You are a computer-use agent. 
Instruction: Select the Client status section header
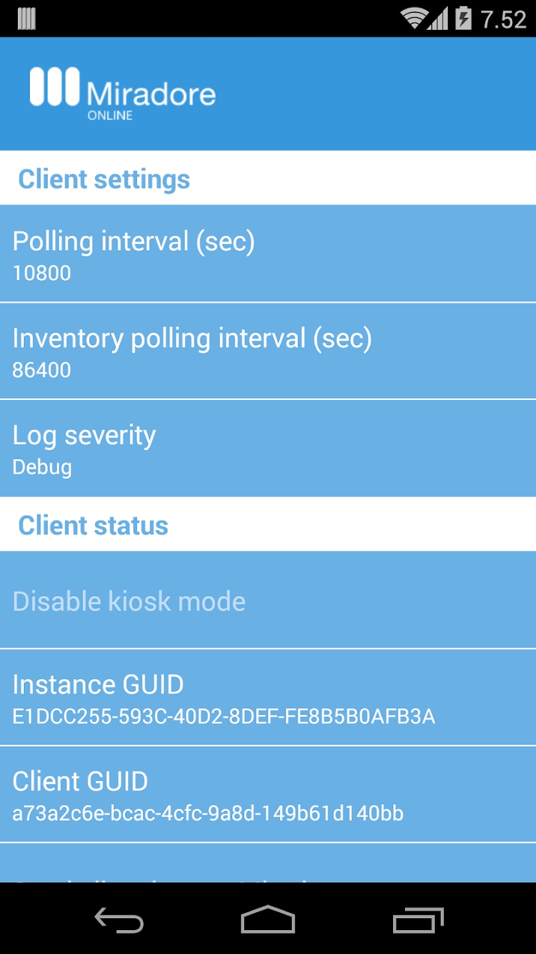(93, 525)
